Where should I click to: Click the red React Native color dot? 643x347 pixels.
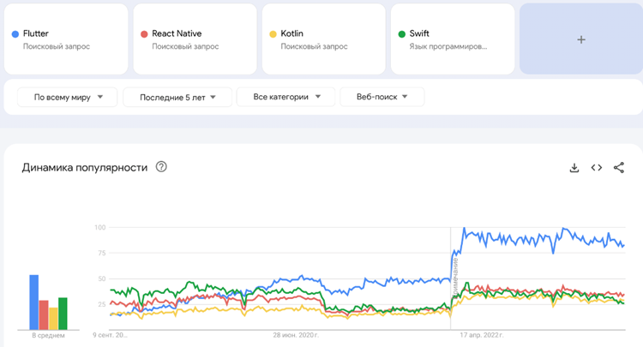[x=144, y=34]
